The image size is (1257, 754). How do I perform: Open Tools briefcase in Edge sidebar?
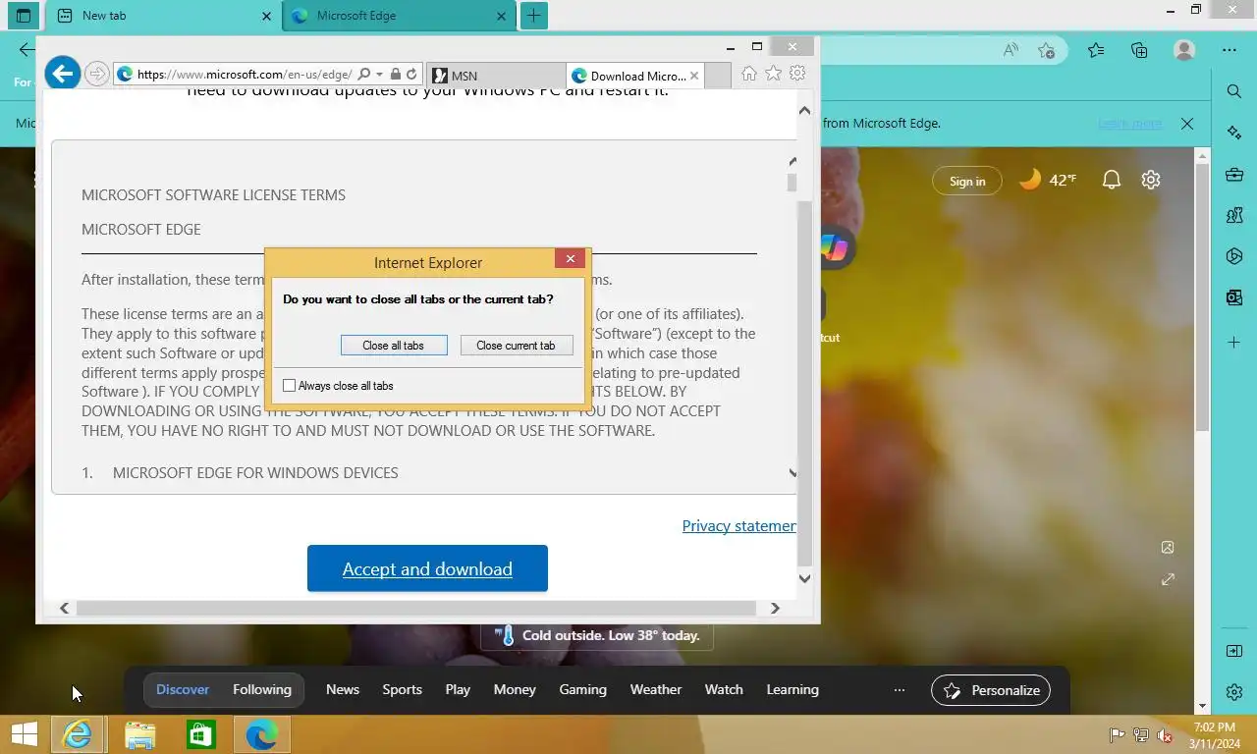pos(1234,175)
